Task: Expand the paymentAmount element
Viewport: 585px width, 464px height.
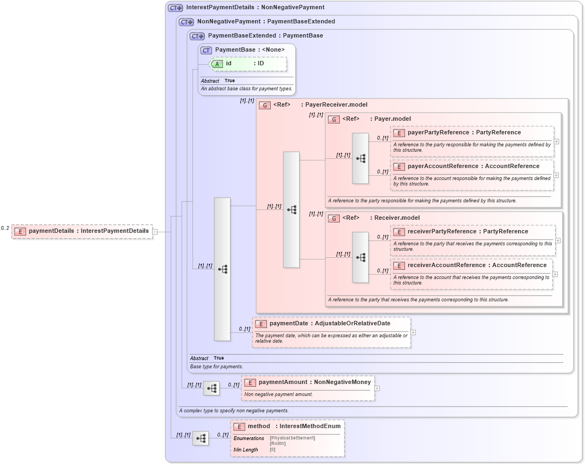Action: [x=377, y=388]
